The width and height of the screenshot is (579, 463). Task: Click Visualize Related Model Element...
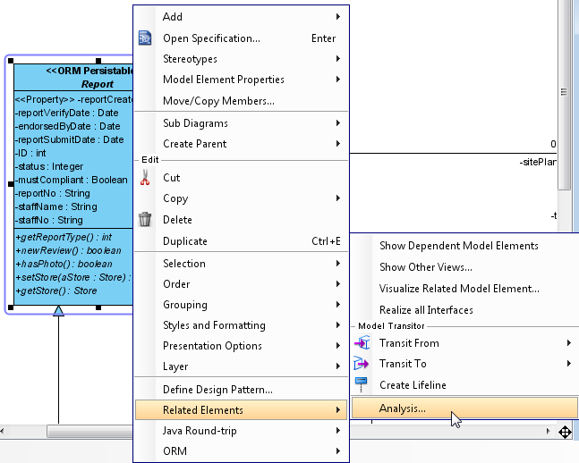pos(459,289)
